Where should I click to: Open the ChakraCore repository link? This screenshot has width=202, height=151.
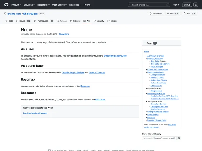tap(30, 14)
